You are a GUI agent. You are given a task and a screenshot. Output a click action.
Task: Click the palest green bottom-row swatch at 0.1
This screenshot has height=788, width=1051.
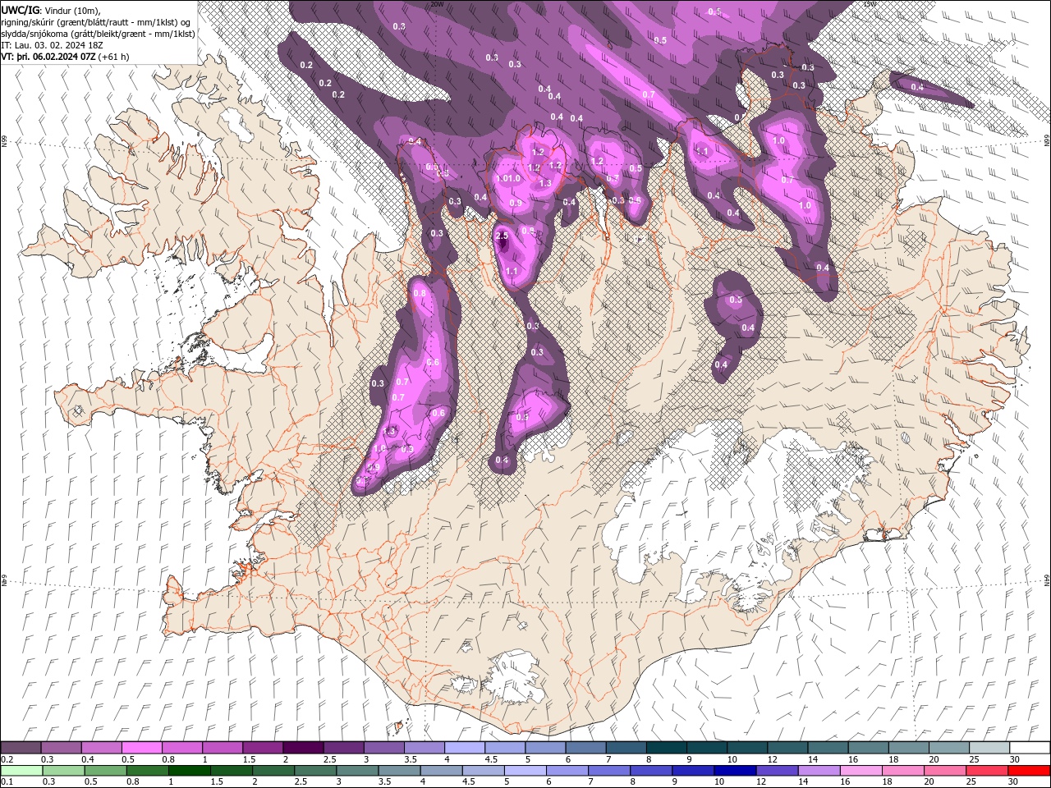(21, 771)
